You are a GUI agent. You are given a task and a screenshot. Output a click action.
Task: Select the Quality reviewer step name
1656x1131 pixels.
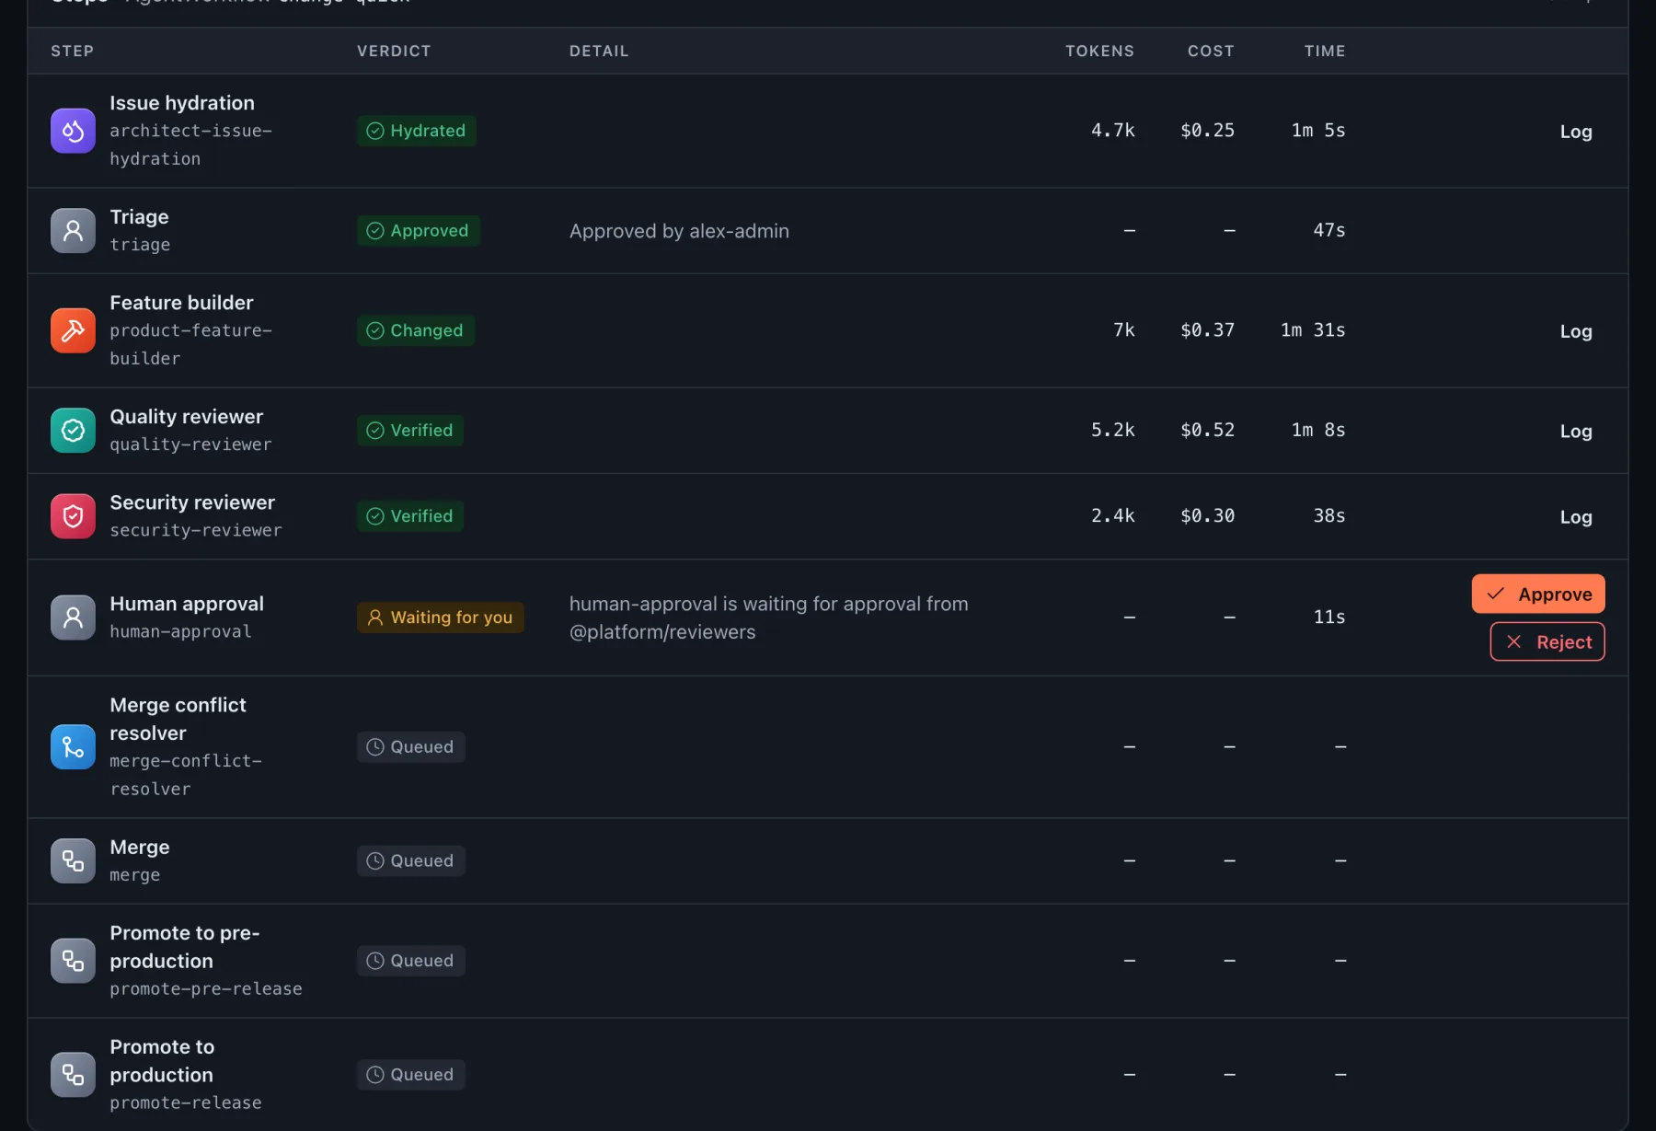[x=187, y=417]
